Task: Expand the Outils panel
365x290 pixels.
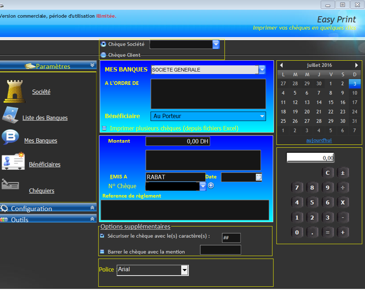Action: pos(92,219)
